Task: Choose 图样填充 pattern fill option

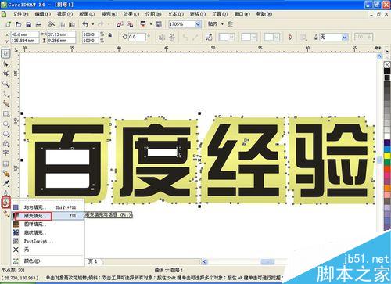Action: click(x=48, y=225)
